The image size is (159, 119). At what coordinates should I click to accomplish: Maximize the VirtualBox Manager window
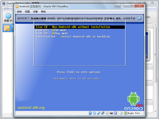(x=145, y=3)
